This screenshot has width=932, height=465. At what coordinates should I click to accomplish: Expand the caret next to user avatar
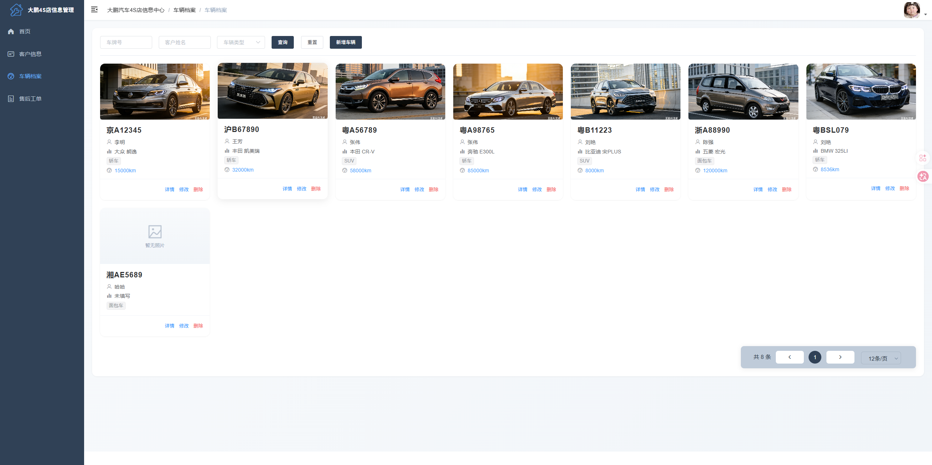(925, 15)
